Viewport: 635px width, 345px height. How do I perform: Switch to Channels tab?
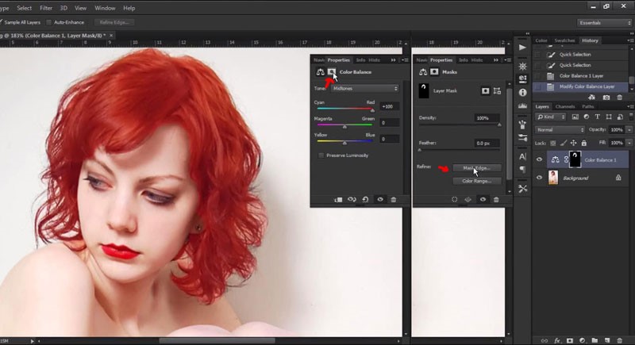[565, 107]
